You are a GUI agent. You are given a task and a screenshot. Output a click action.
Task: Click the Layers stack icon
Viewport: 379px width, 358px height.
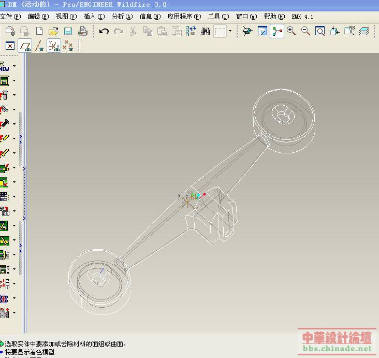[x=364, y=32]
